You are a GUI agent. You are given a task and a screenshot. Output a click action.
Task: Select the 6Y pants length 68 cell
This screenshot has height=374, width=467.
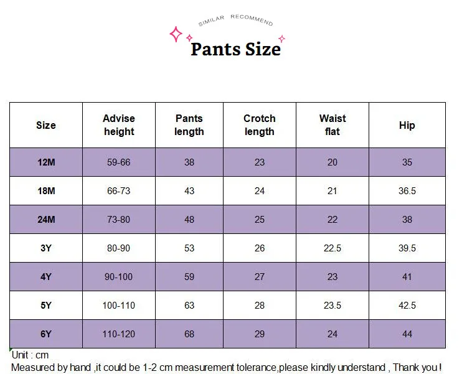tap(189, 334)
